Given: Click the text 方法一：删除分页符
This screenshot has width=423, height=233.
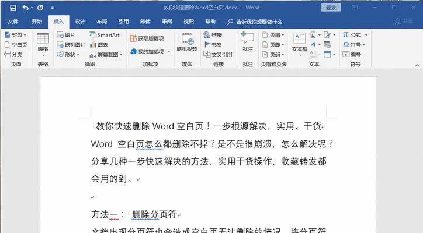Looking at the screenshot, I should [x=134, y=214].
